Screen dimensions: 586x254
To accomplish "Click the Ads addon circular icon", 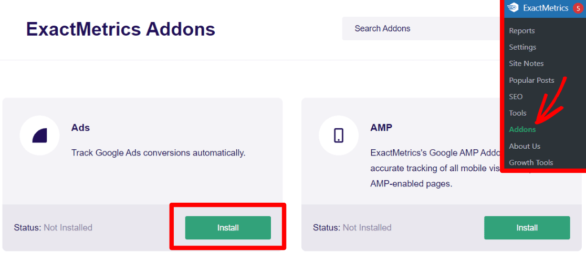I will 39,136.
